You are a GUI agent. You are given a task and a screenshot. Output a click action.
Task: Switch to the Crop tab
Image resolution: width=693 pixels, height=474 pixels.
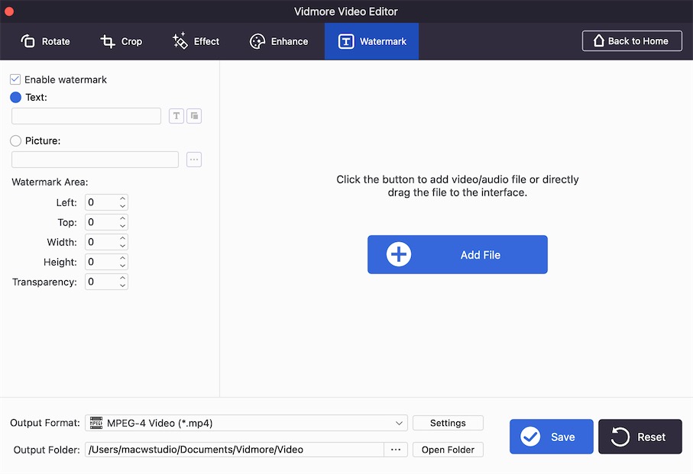pyautogui.click(x=121, y=41)
